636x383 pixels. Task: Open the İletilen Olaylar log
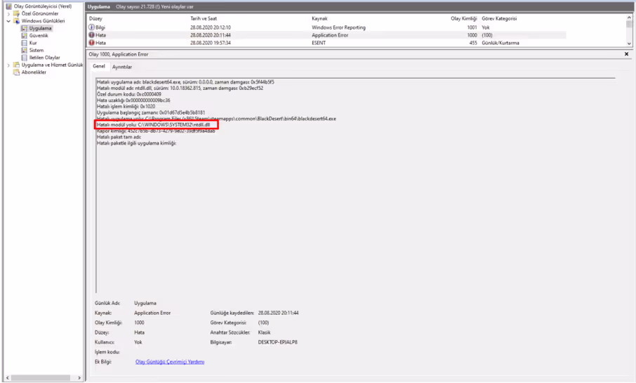click(x=45, y=58)
